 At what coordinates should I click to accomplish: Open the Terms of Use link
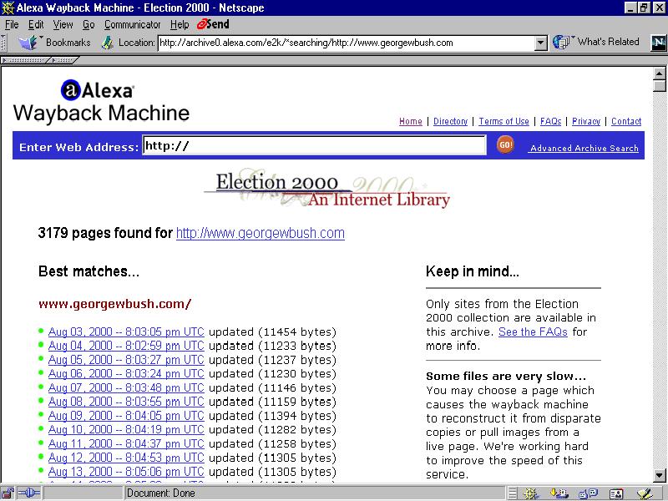(x=504, y=121)
